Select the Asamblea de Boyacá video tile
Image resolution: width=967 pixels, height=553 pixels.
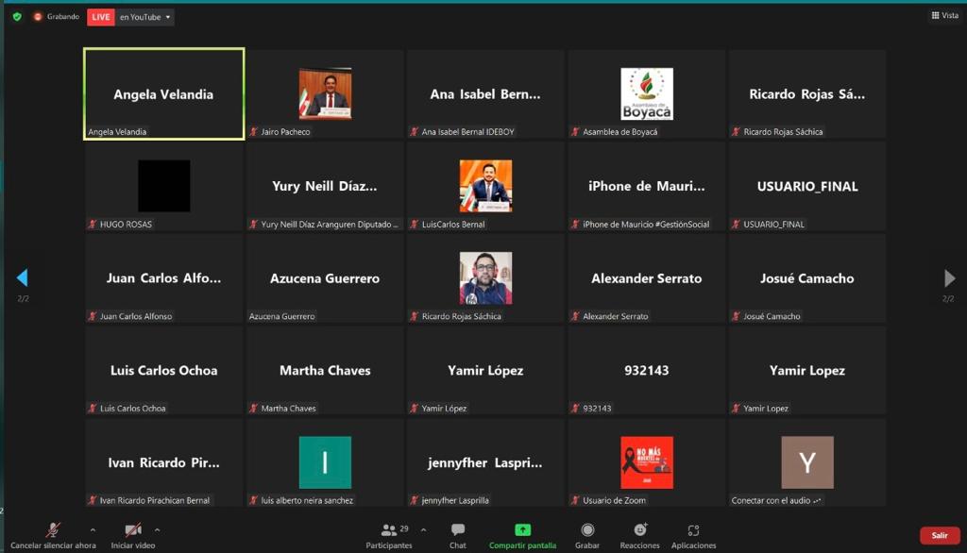coord(647,94)
